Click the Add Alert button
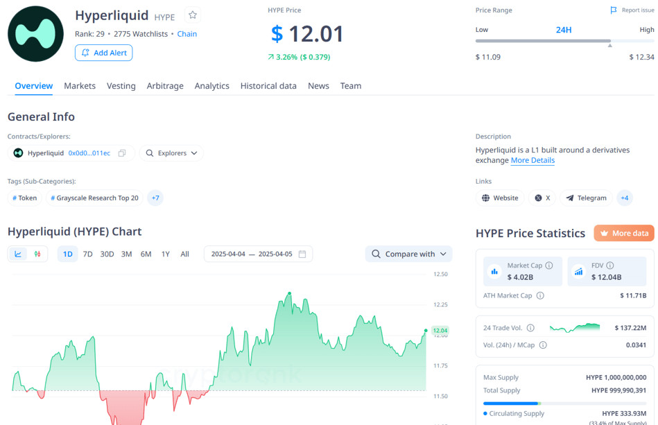 [x=103, y=53]
